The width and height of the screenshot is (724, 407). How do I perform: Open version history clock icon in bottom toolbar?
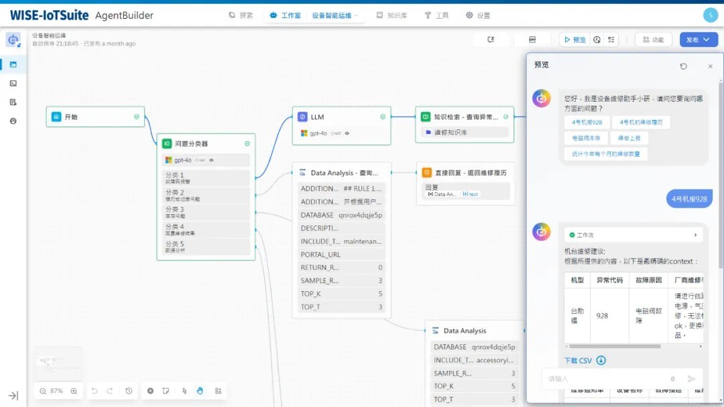point(129,391)
